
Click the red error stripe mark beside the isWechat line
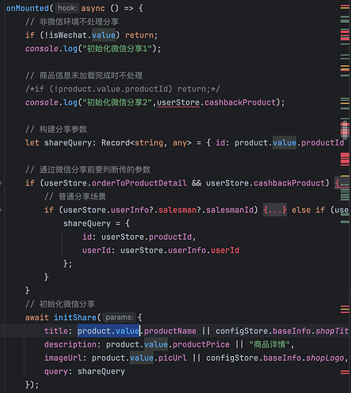[x=345, y=35]
